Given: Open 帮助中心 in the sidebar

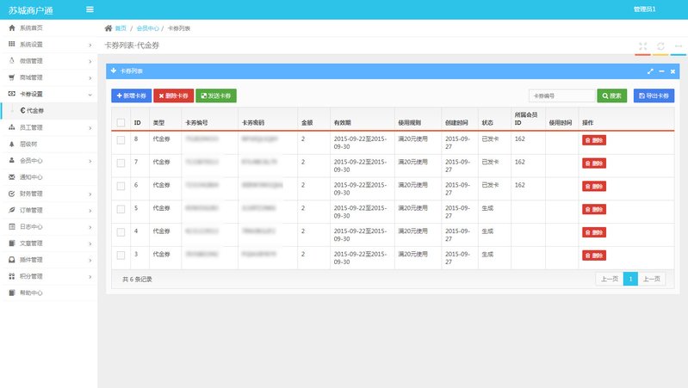Looking at the screenshot, I should [31, 293].
